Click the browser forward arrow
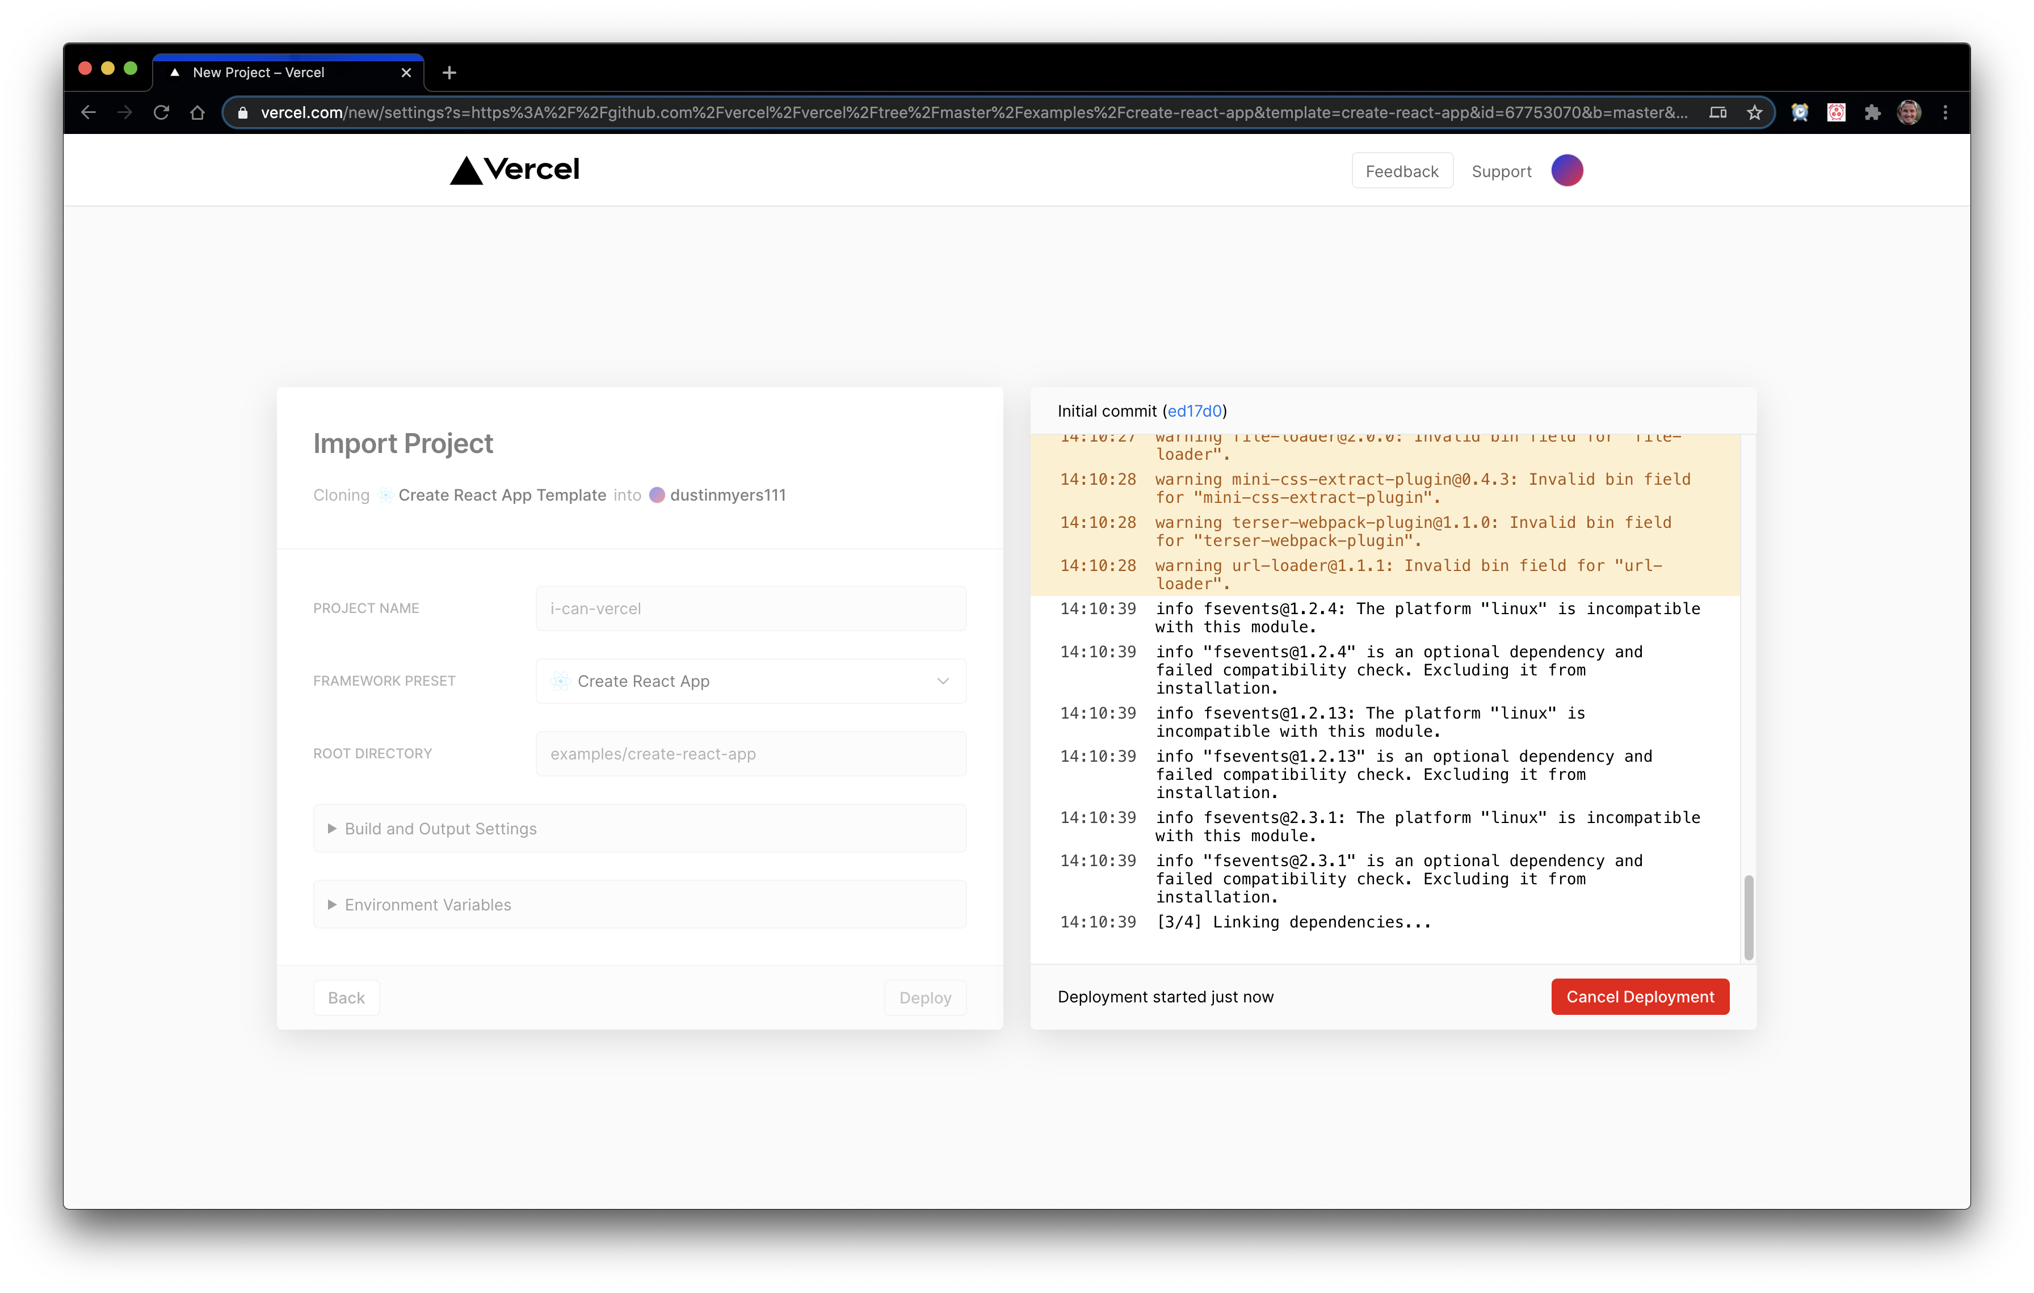Viewport: 2034px width, 1293px height. click(125, 112)
